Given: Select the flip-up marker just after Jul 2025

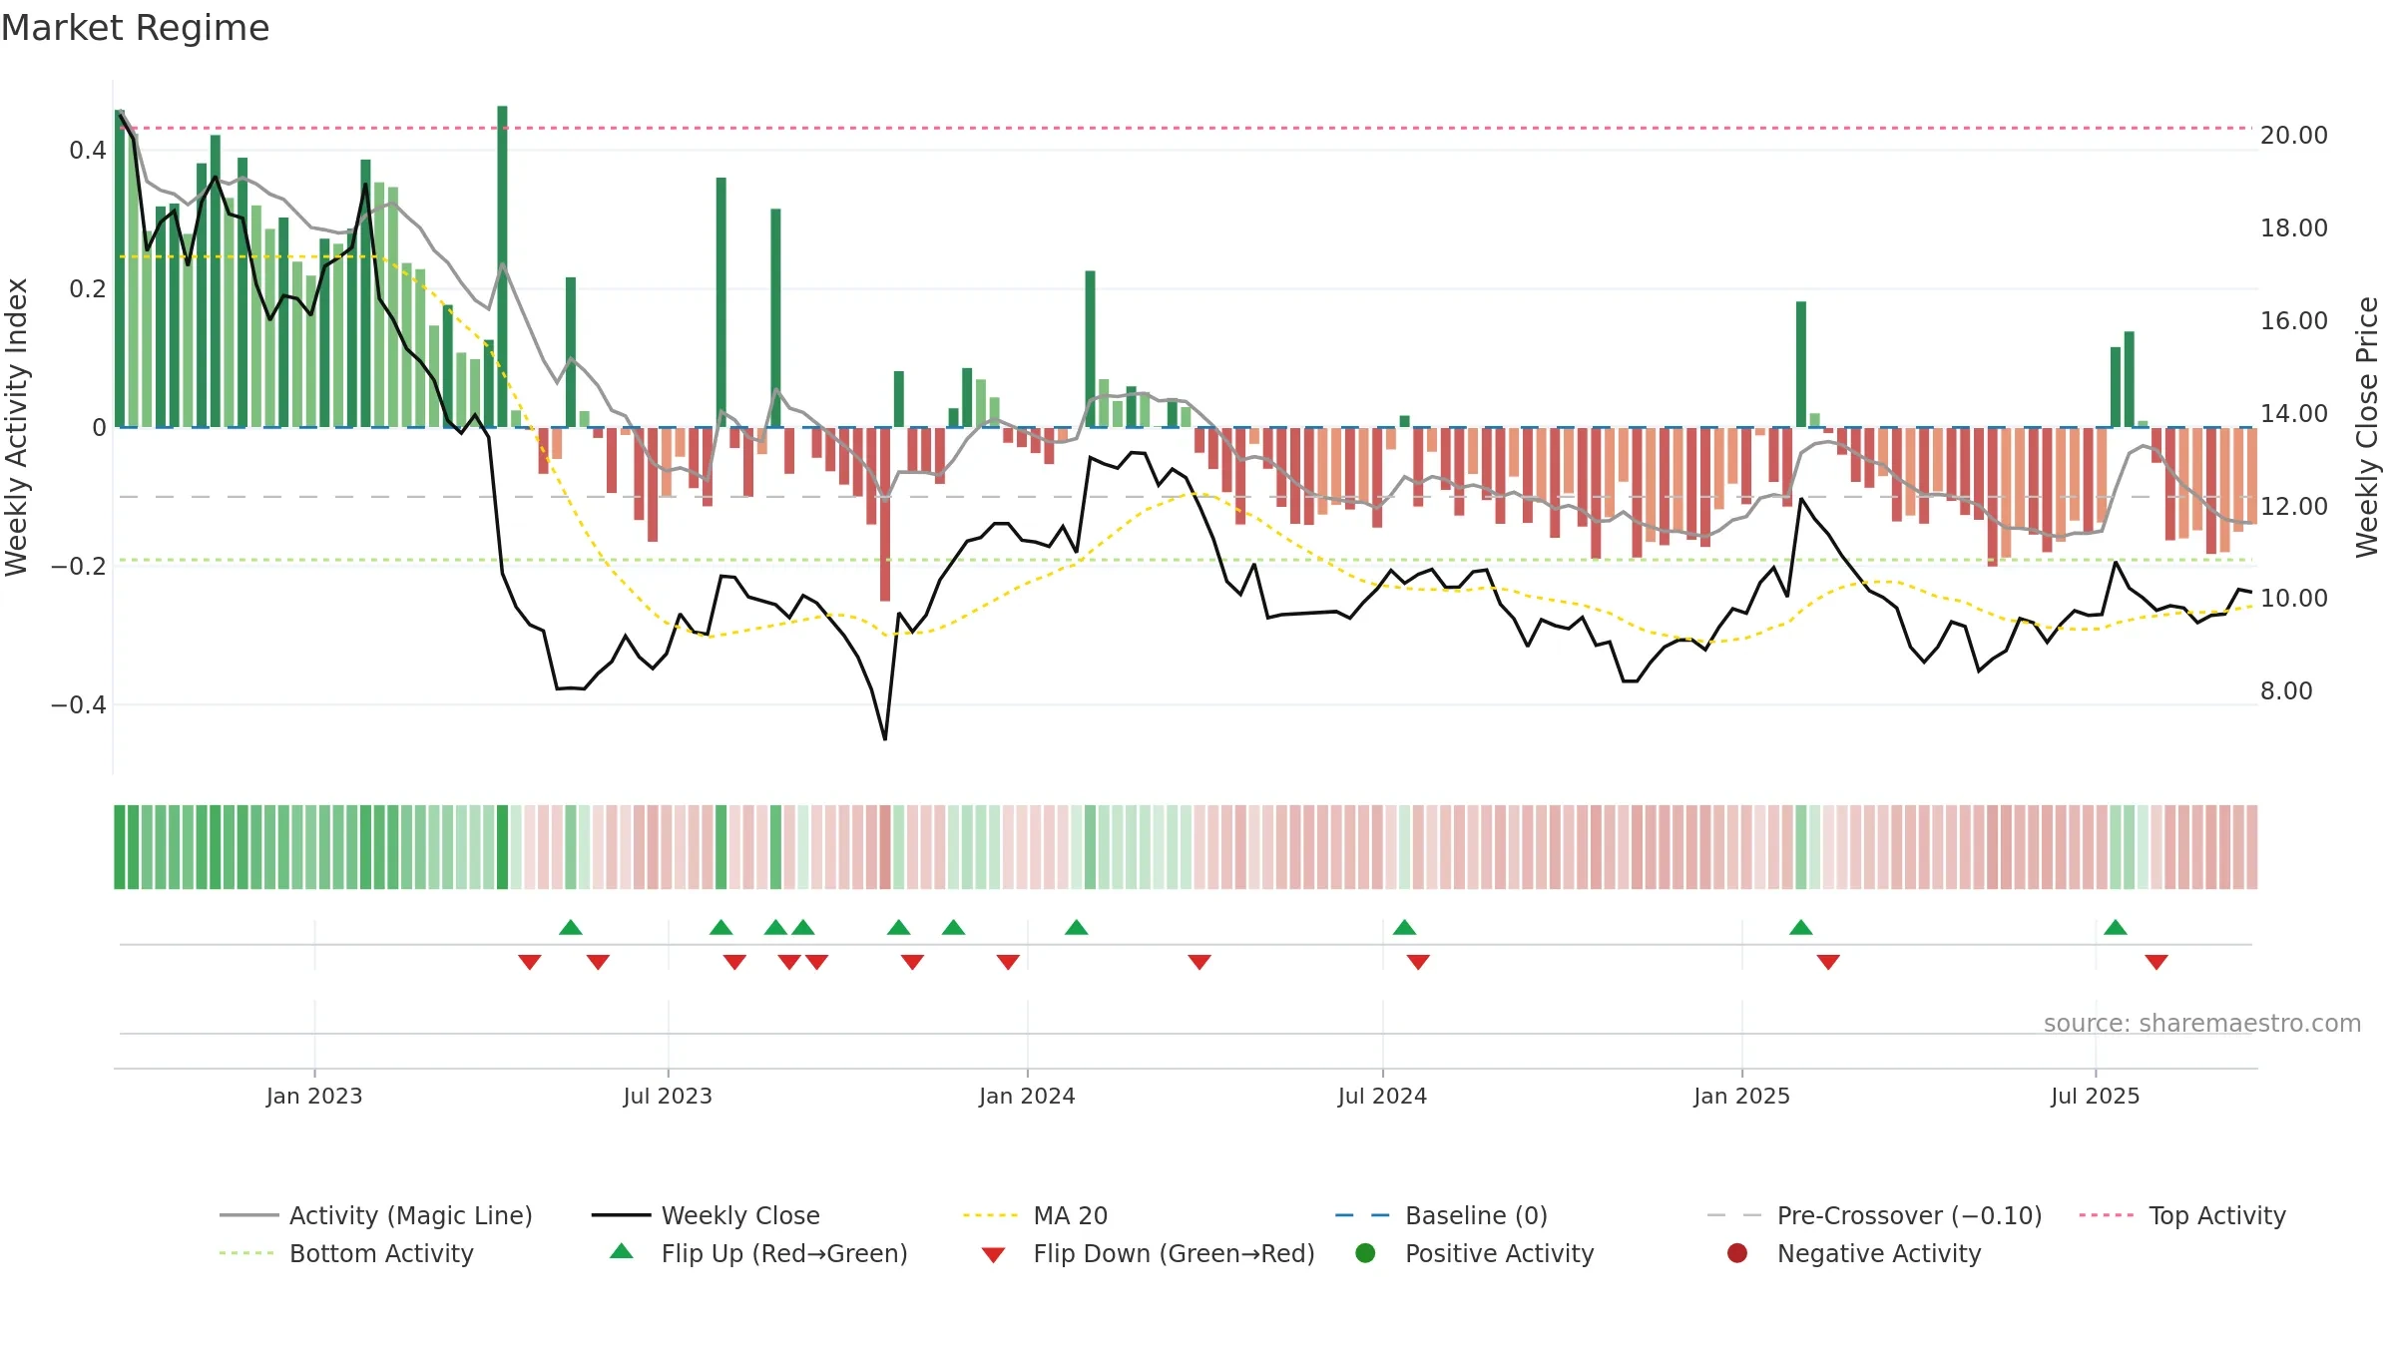Looking at the screenshot, I should tap(2116, 927).
